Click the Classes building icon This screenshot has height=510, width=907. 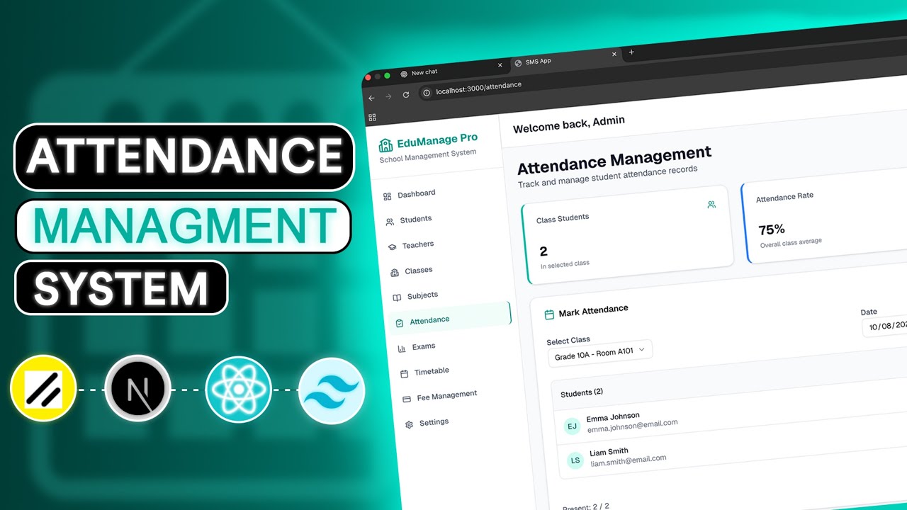(x=395, y=273)
